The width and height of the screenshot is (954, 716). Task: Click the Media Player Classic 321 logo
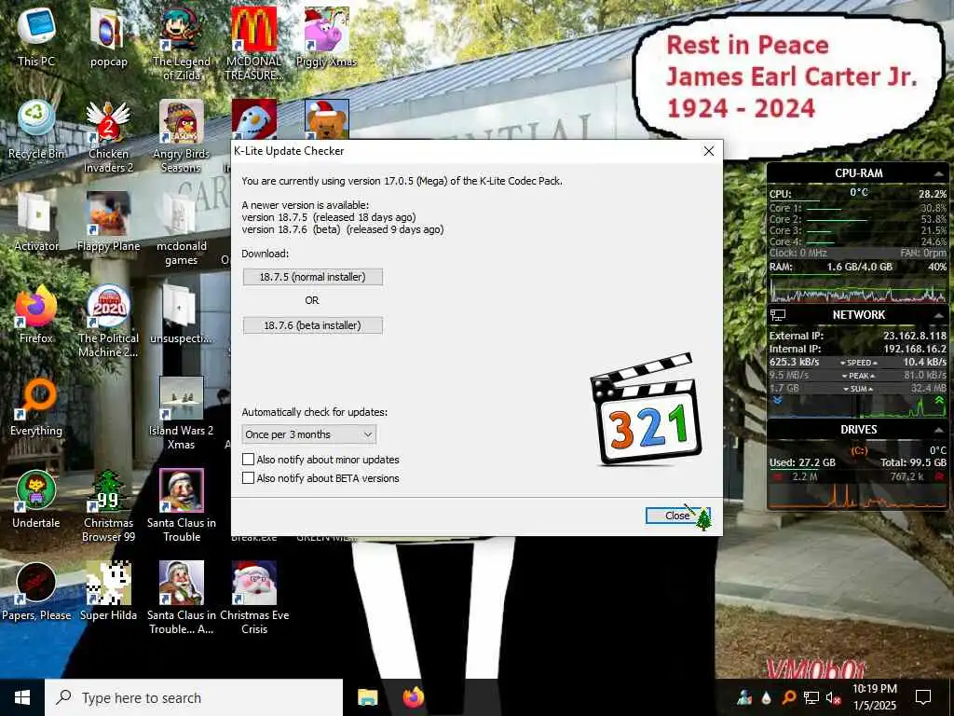tap(647, 409)
